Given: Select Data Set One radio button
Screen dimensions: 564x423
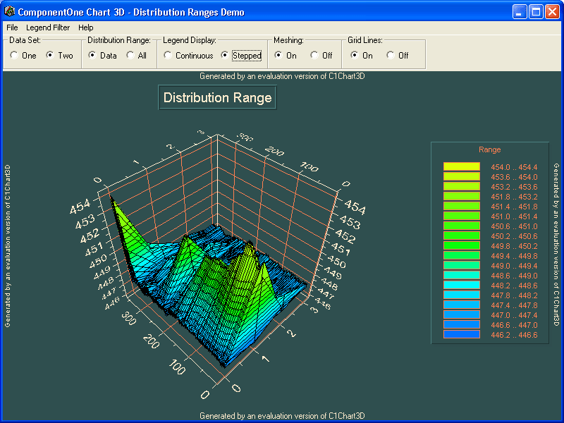Looking at the screenshot, I should 15,56.
